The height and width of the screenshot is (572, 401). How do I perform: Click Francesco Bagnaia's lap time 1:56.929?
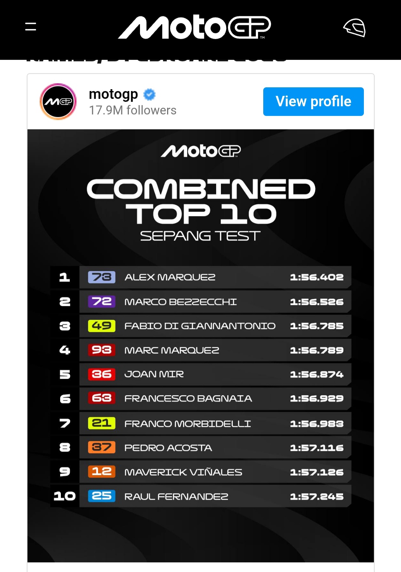[317, 399]
